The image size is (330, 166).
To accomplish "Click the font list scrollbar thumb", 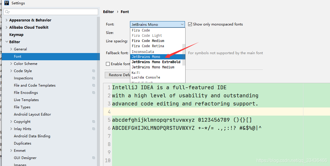I will pyautogui.click(x=184, y=54).
